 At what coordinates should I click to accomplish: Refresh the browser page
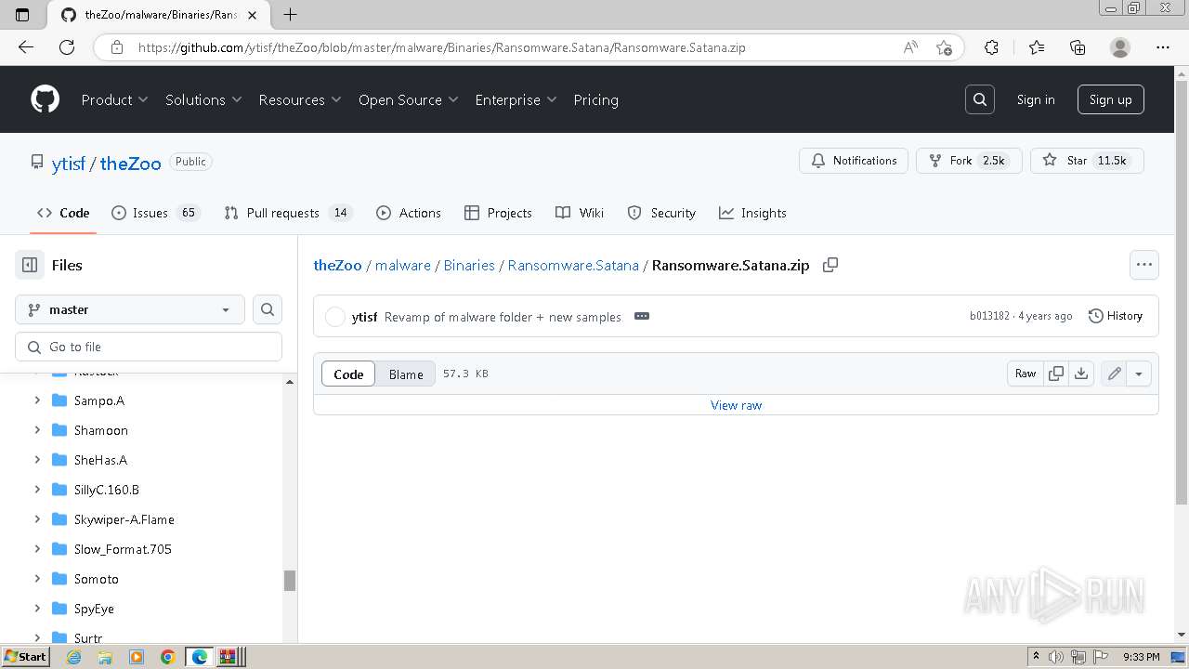[x=67, y=47]
